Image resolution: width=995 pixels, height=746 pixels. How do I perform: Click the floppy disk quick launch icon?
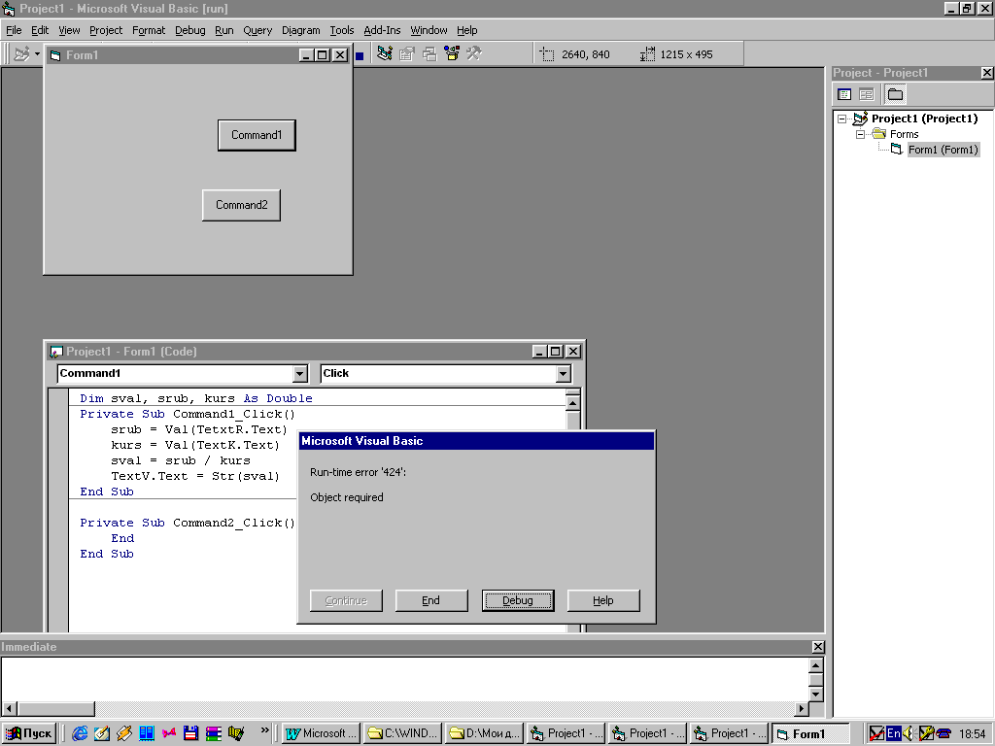[x=191, y=733]
